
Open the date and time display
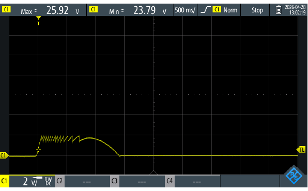295,10
